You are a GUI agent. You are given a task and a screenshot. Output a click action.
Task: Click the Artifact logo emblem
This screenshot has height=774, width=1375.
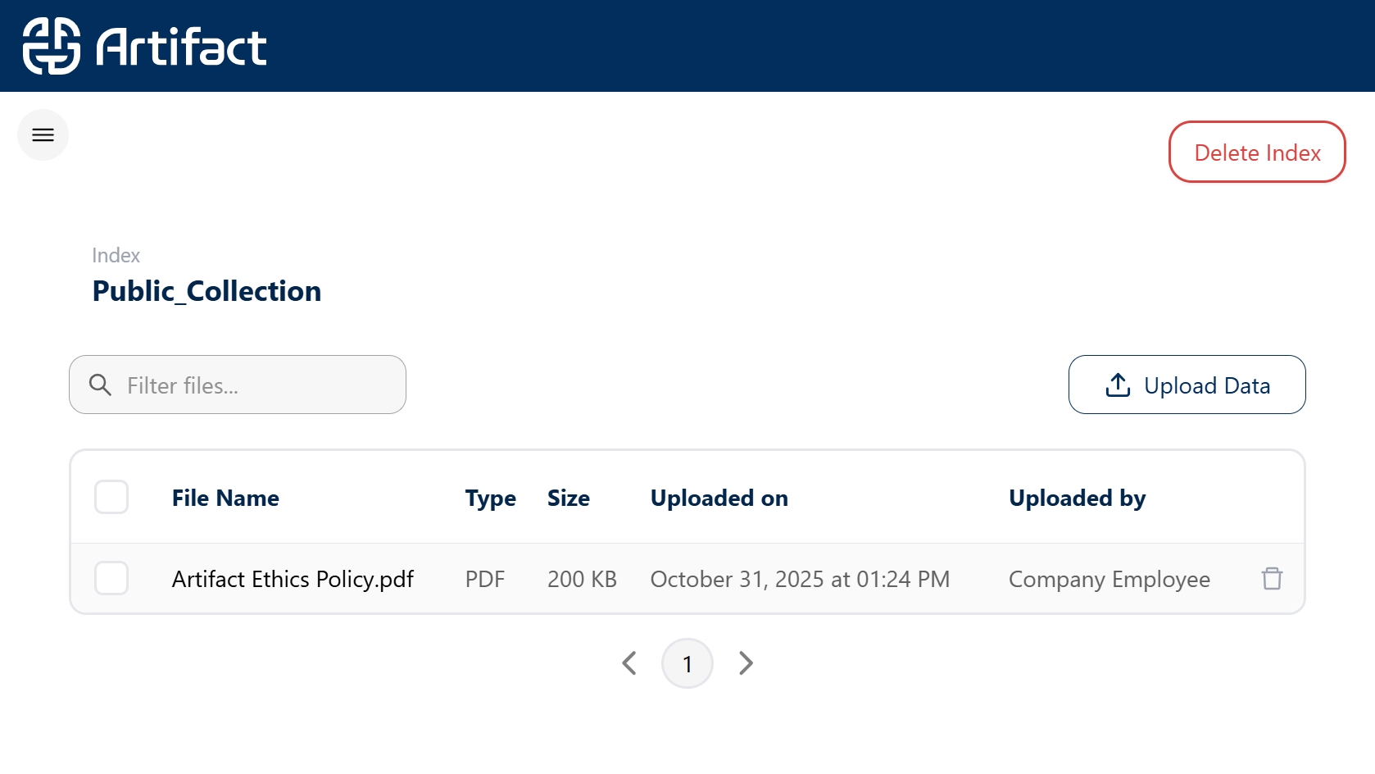(x=51, y=46)
